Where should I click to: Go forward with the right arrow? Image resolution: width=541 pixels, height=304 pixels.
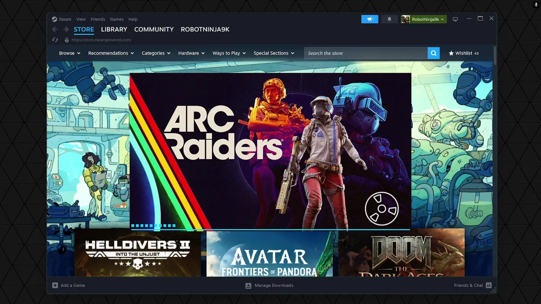coord(66,29)
